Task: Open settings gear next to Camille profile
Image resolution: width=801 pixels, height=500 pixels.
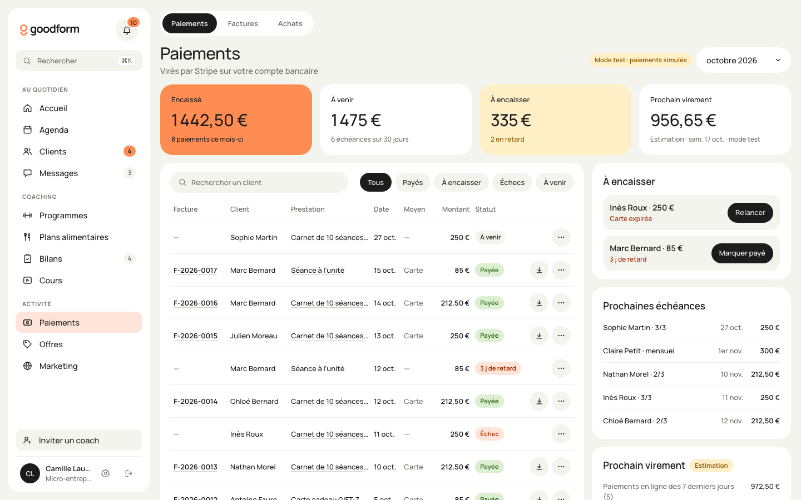Action: point(106,473)
